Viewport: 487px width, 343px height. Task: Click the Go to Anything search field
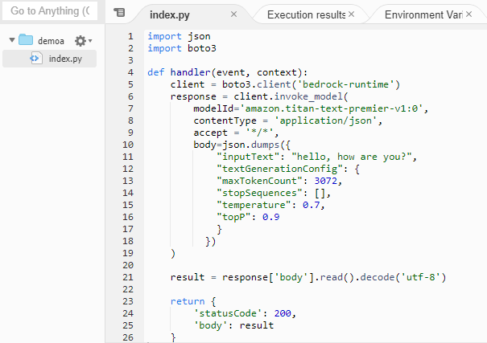[x=50, y=11]
